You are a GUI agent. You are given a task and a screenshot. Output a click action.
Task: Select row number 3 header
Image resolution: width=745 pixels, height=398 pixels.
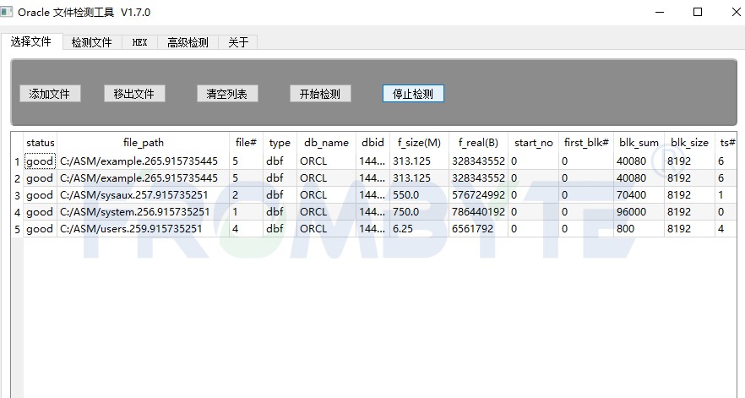click(17, 195)
